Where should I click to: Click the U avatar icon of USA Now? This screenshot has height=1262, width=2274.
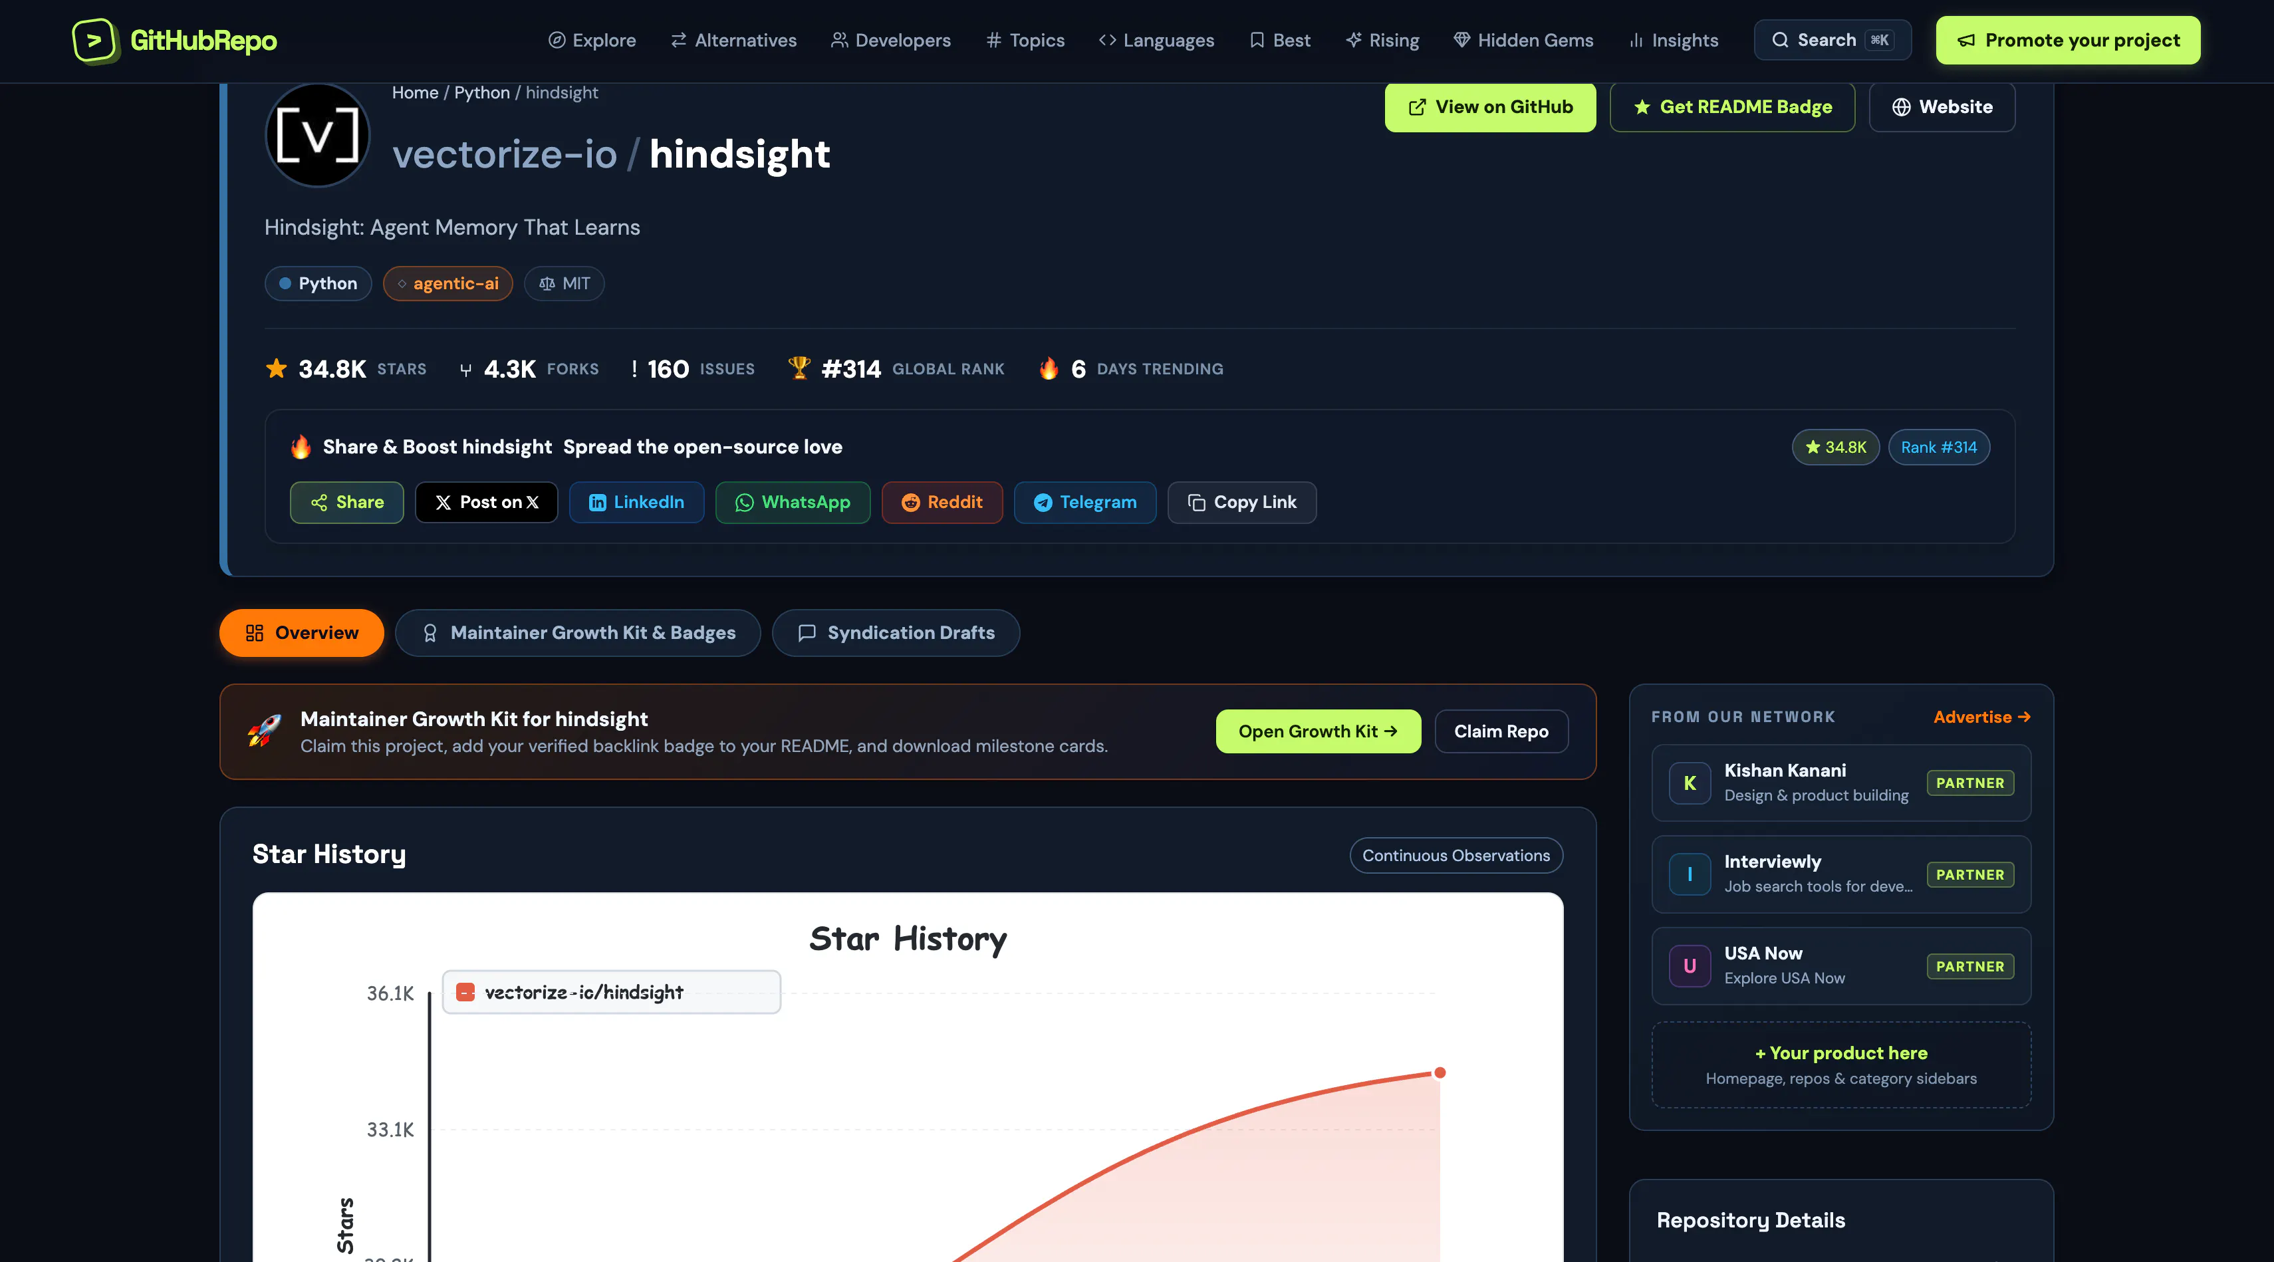1690,966
